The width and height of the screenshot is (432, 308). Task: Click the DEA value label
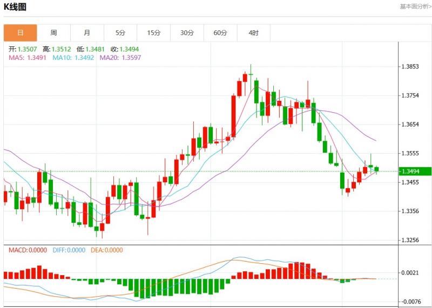pyautogui.click(x=107, y=250)
